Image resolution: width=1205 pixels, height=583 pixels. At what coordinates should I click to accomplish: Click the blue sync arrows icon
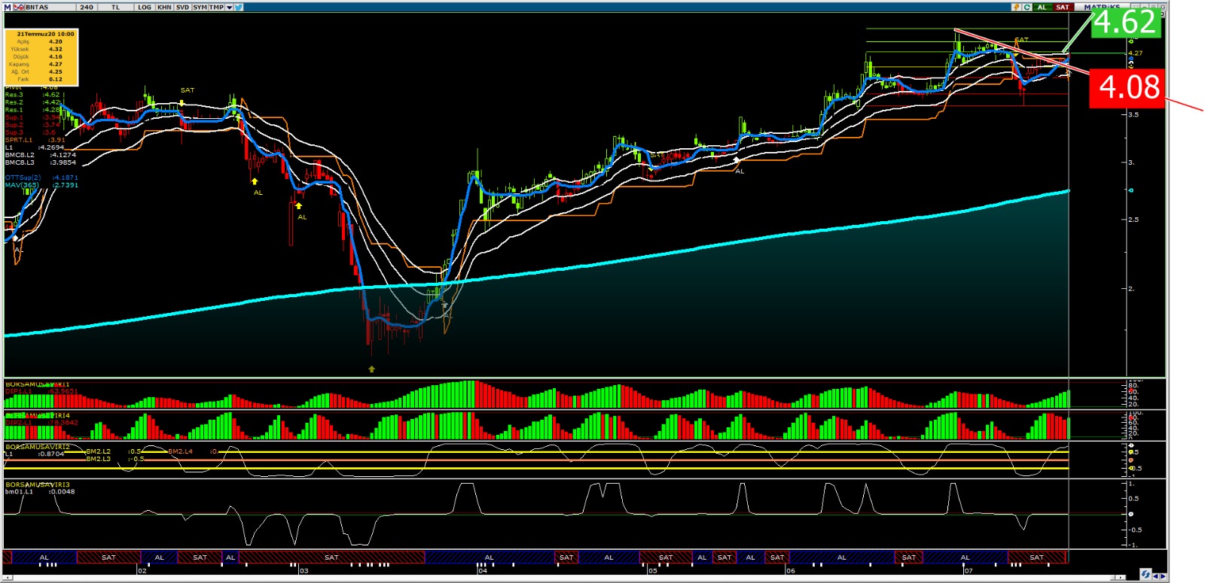[x=1146, y=575]
